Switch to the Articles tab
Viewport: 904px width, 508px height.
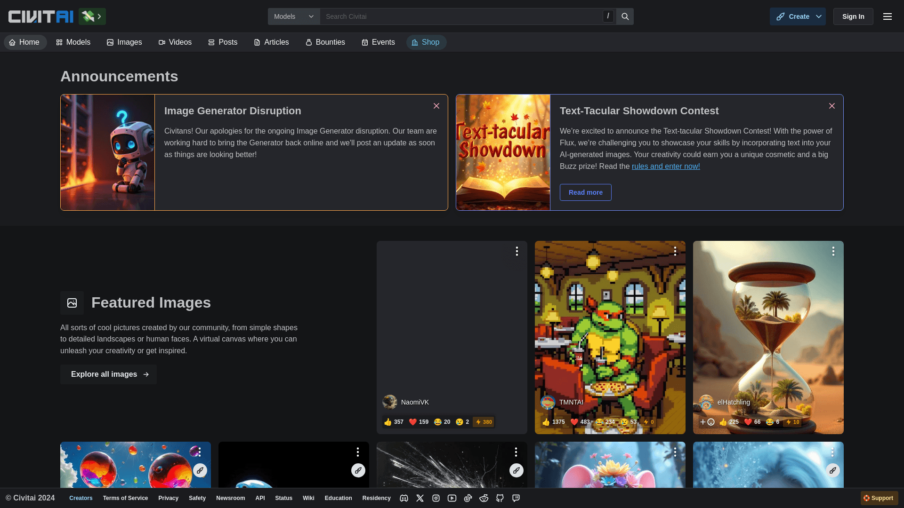tap(271, 42)
